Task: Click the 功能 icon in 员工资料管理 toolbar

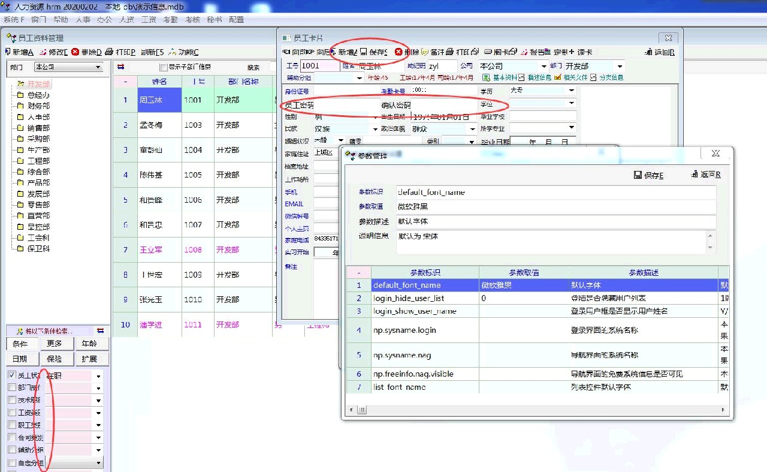Action: [173, 52]
